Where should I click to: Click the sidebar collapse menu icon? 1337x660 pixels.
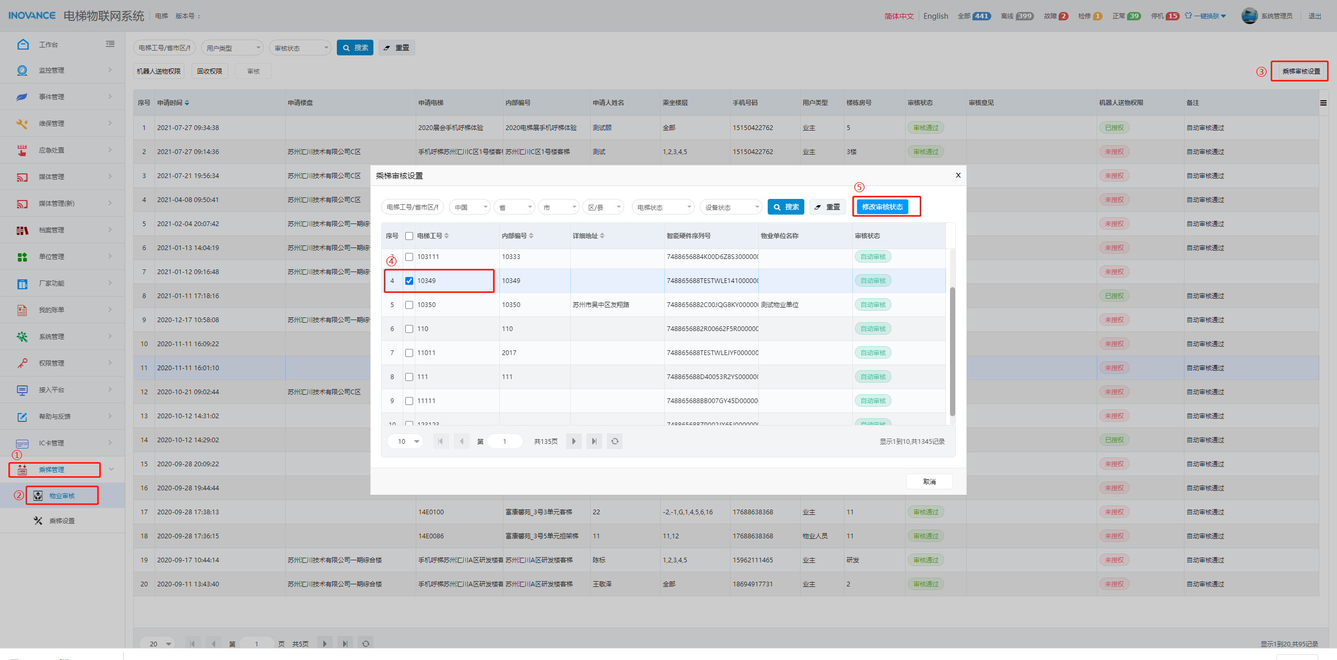click(110, 44)
